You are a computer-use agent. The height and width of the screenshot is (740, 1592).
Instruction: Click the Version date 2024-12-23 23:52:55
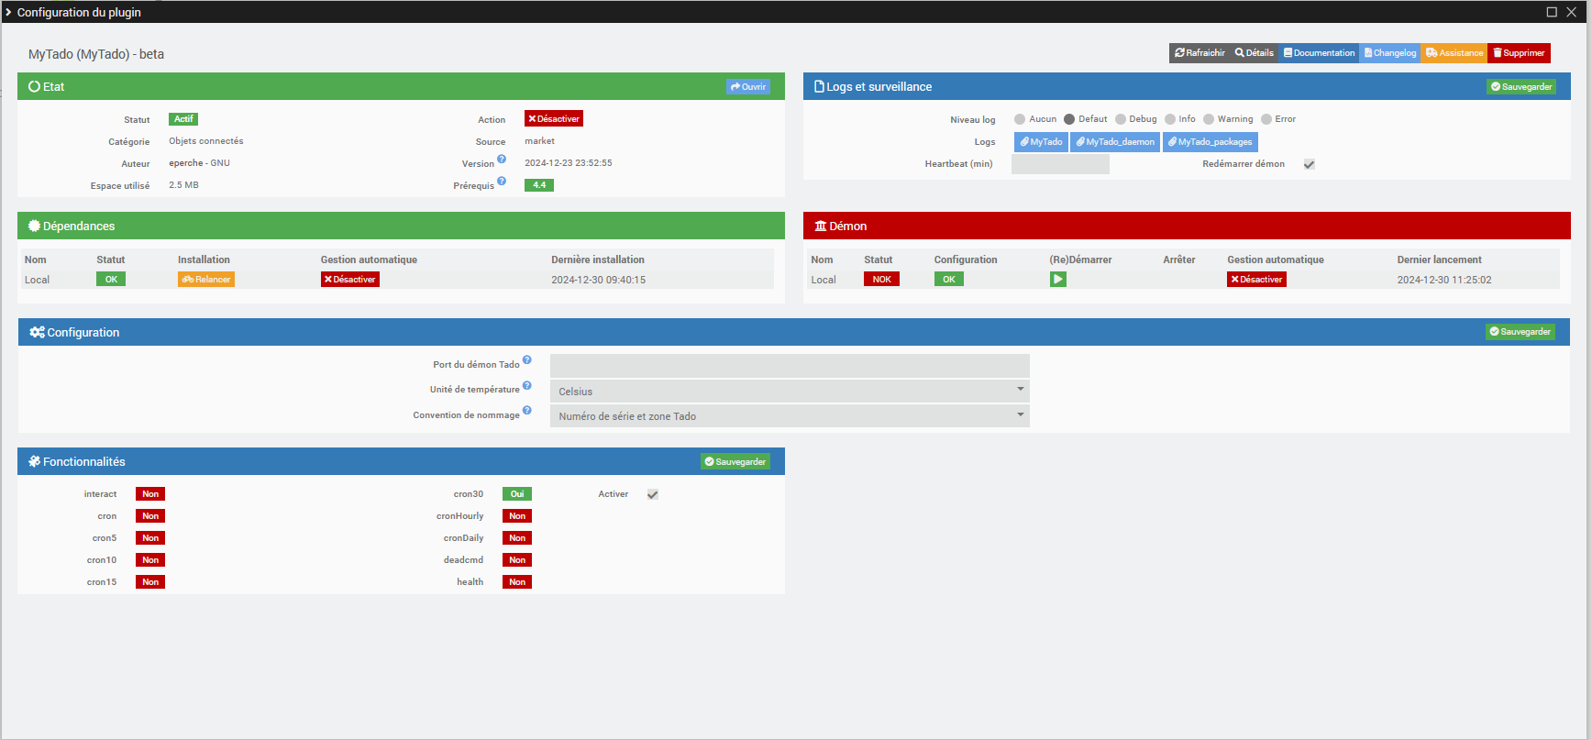(x=569, y=163)
